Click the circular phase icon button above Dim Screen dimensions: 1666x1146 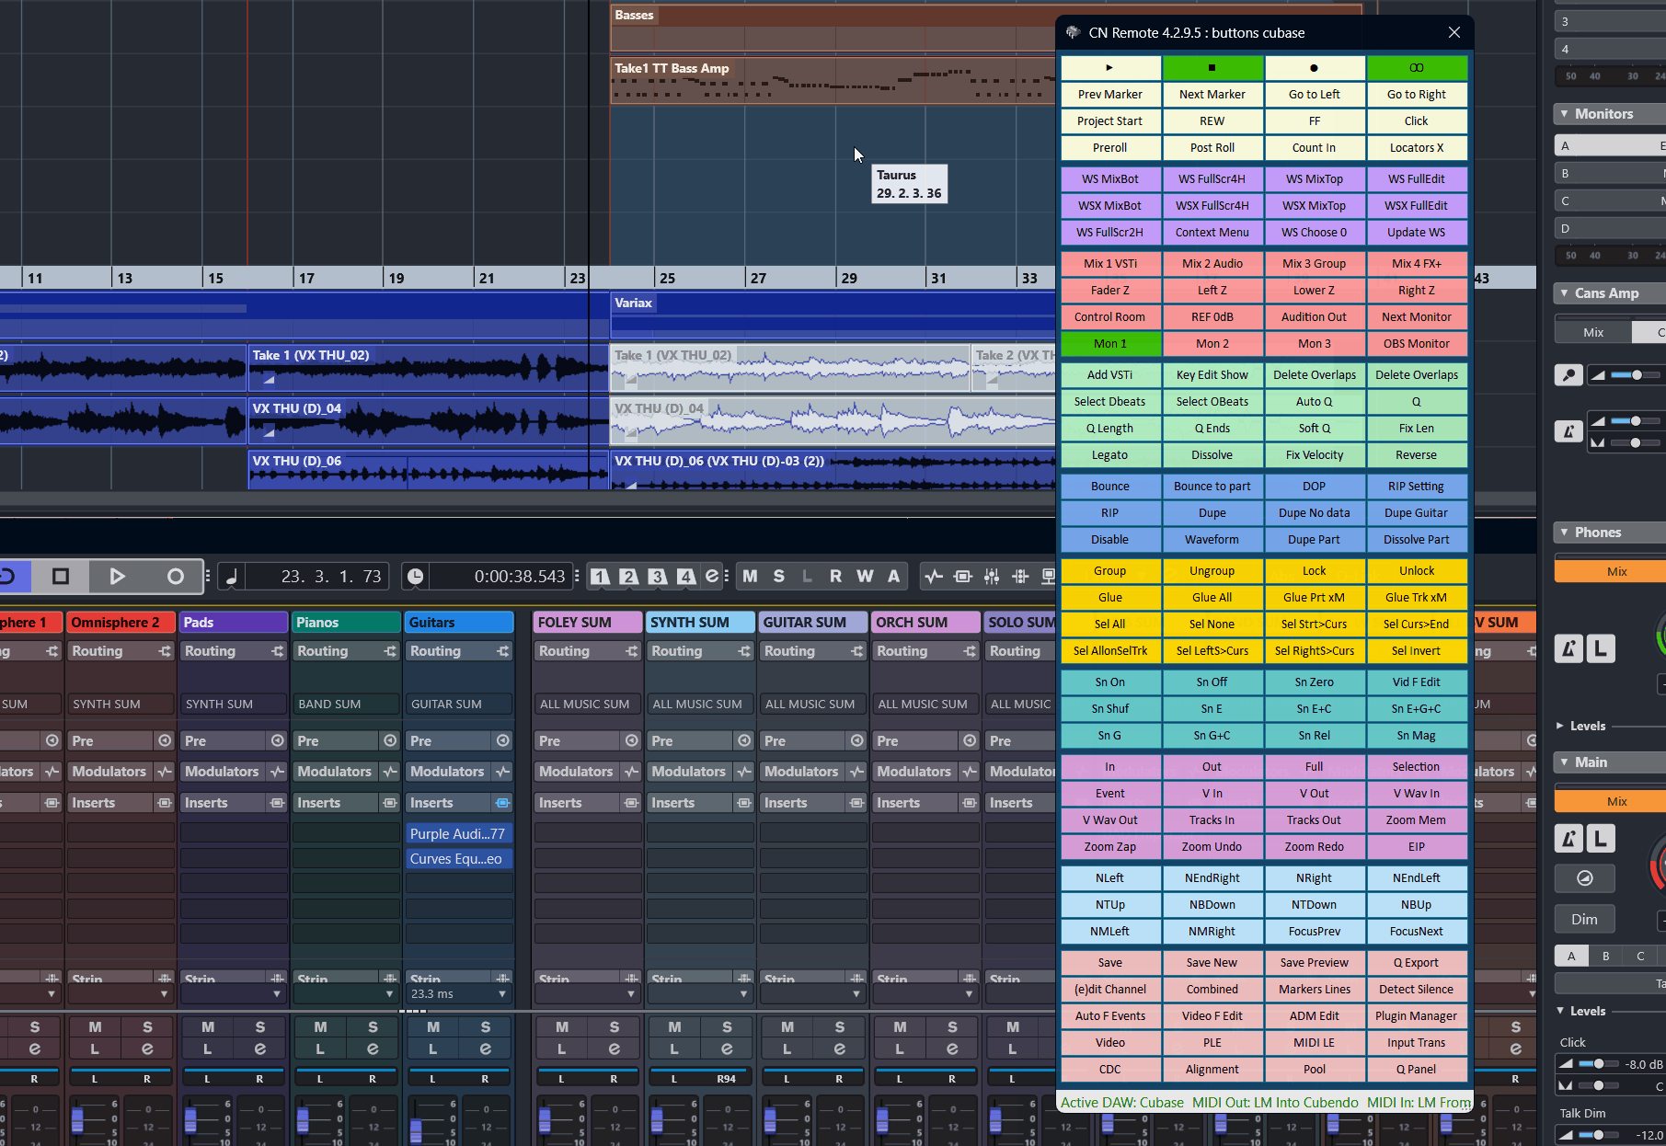pyautogui.click(x=1584, y=878)
